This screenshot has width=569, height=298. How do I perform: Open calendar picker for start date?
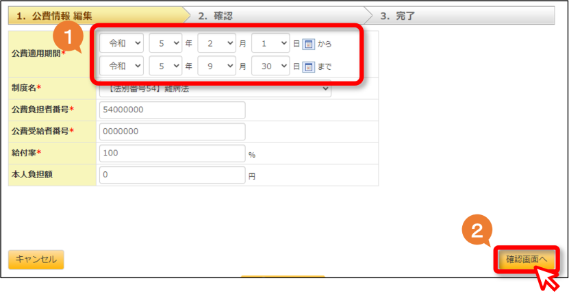(308, 45)
